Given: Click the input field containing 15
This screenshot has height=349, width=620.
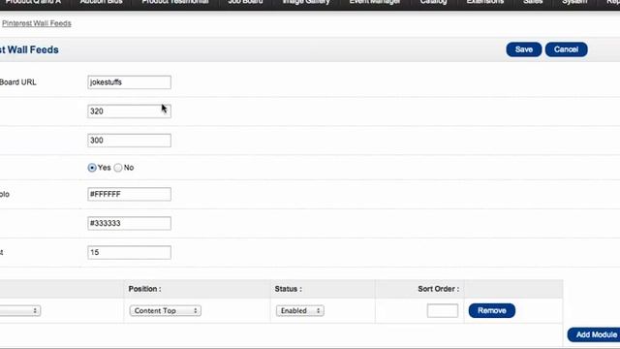Looking at the screenshot, I should point(129,252).
